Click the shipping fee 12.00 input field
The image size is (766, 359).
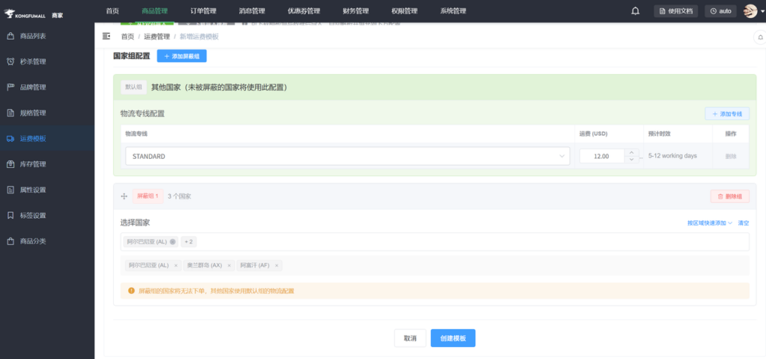(602, 156)
